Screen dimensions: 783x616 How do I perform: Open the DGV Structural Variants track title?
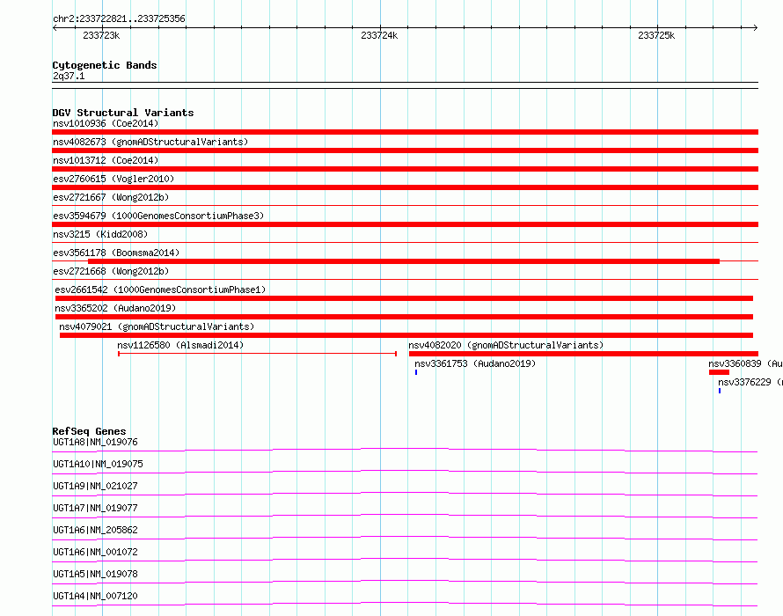point(123,113)
